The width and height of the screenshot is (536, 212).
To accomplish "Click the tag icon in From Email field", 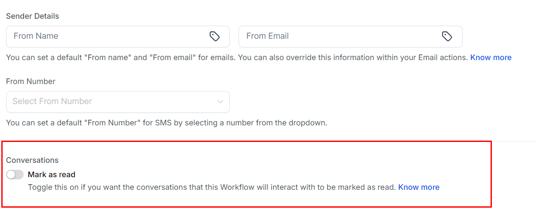I will (447, 37).
